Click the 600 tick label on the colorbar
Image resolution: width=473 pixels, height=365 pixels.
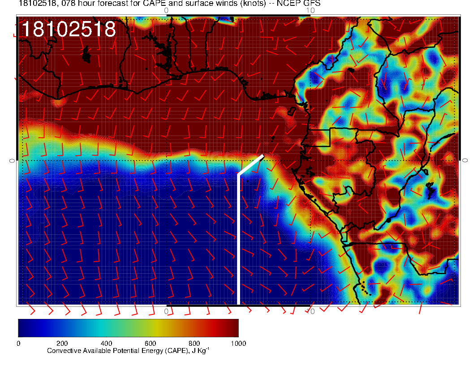(150, 344)
